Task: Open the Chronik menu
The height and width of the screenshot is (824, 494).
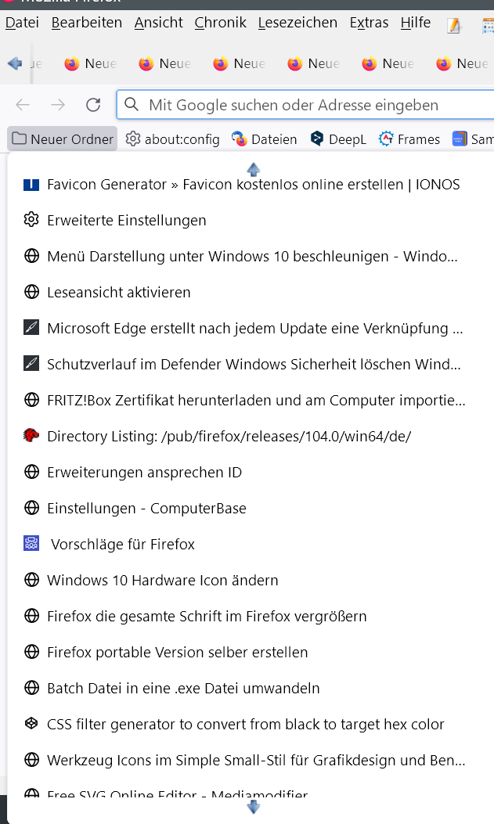Action: coord(220,23)
